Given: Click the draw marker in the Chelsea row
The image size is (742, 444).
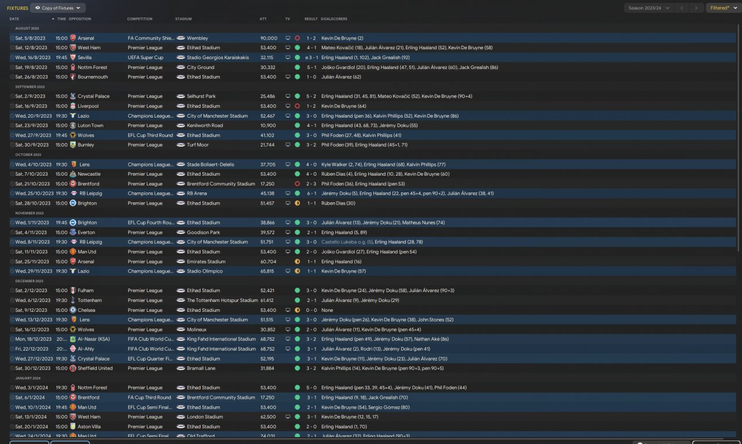Looking at the screenshot, I should click(297, 310).
